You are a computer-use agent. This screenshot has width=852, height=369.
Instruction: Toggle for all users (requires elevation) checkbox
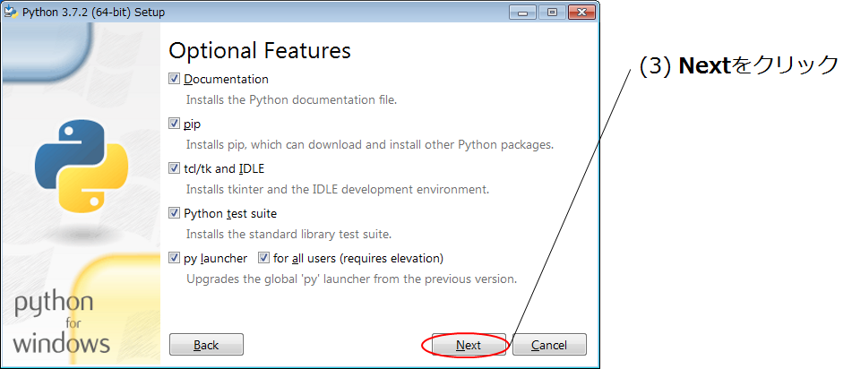click(263, 258)
